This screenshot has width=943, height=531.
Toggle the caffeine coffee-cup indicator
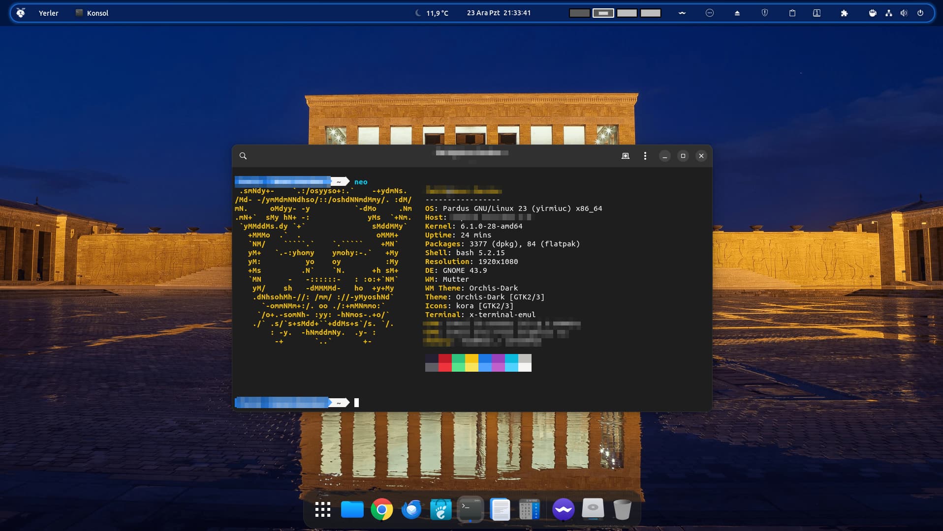(x=872, y=13)
